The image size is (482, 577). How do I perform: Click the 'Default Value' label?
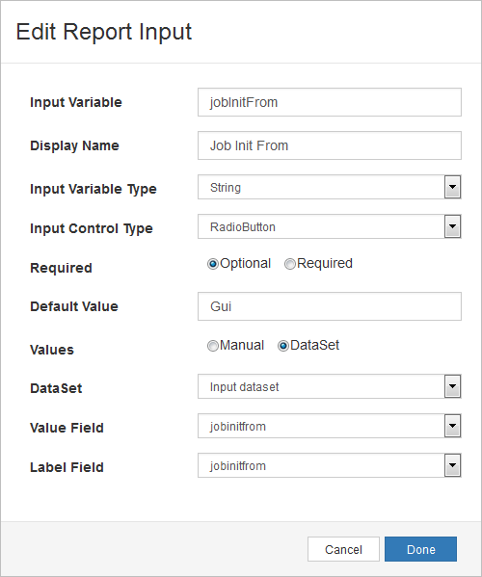tap(74, 306)
